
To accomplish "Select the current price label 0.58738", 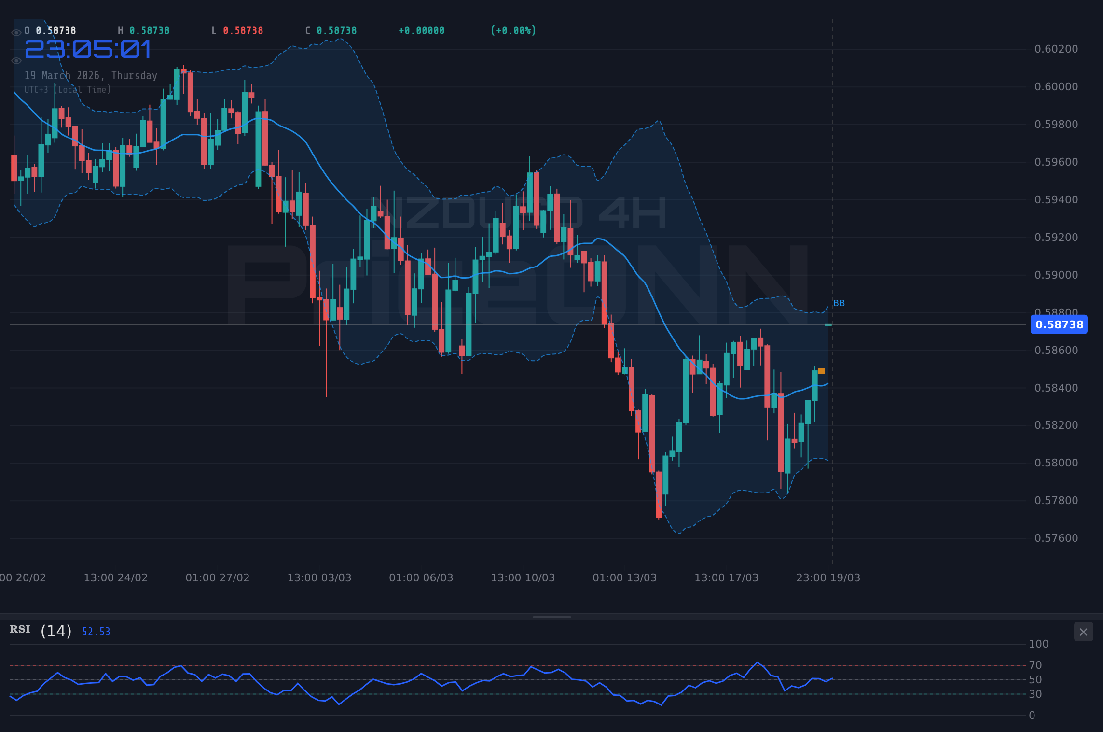I will (1059, 325).
